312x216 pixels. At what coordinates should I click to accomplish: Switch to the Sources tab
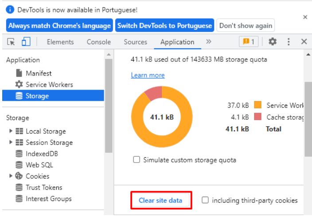pos(135,42)
